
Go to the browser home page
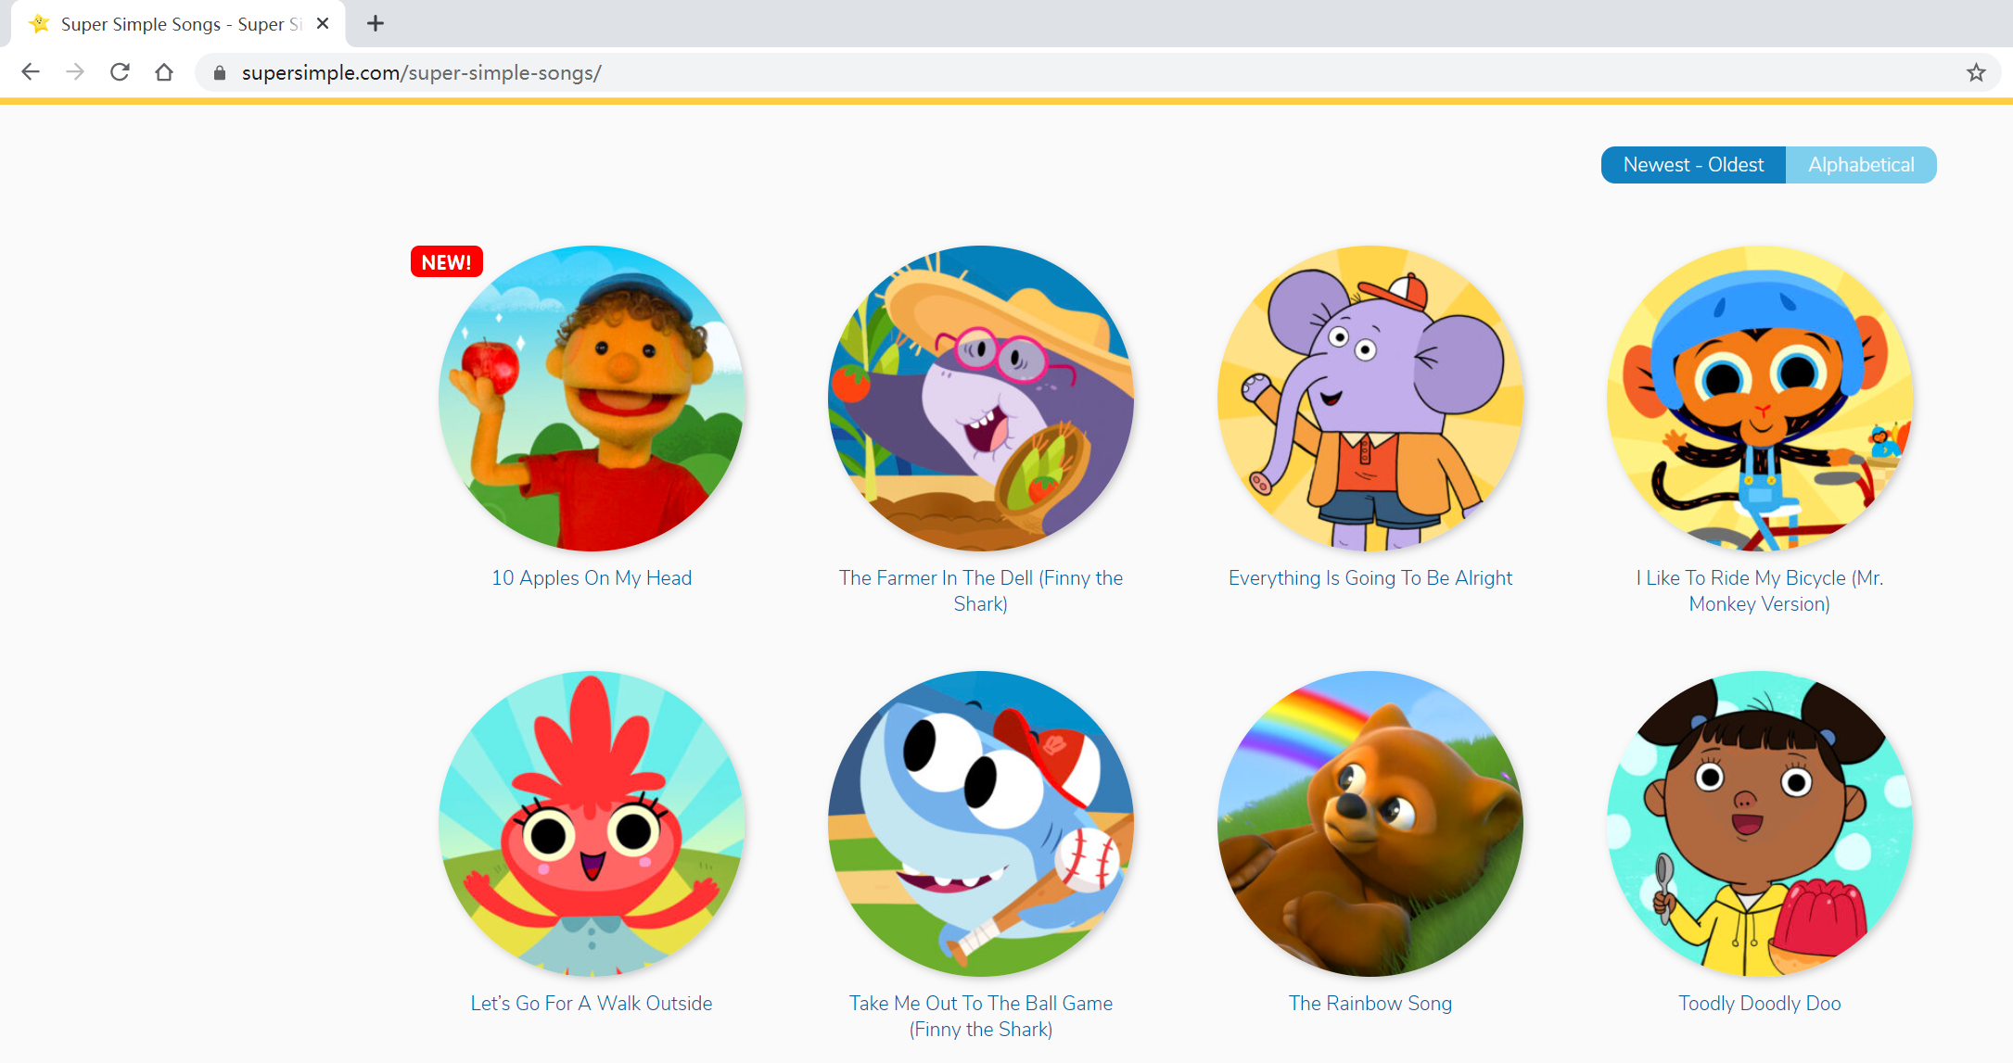tap(164, 72)
